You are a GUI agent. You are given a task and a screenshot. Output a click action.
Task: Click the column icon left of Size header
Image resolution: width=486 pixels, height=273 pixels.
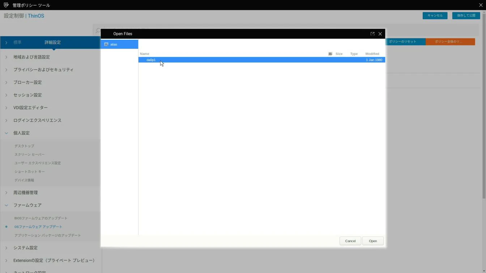tap(330, 54)
